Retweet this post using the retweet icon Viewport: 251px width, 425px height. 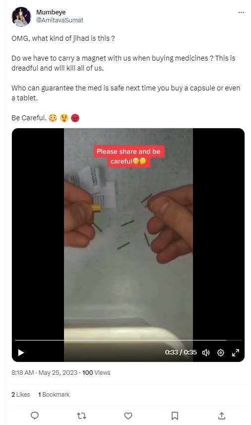81,416
